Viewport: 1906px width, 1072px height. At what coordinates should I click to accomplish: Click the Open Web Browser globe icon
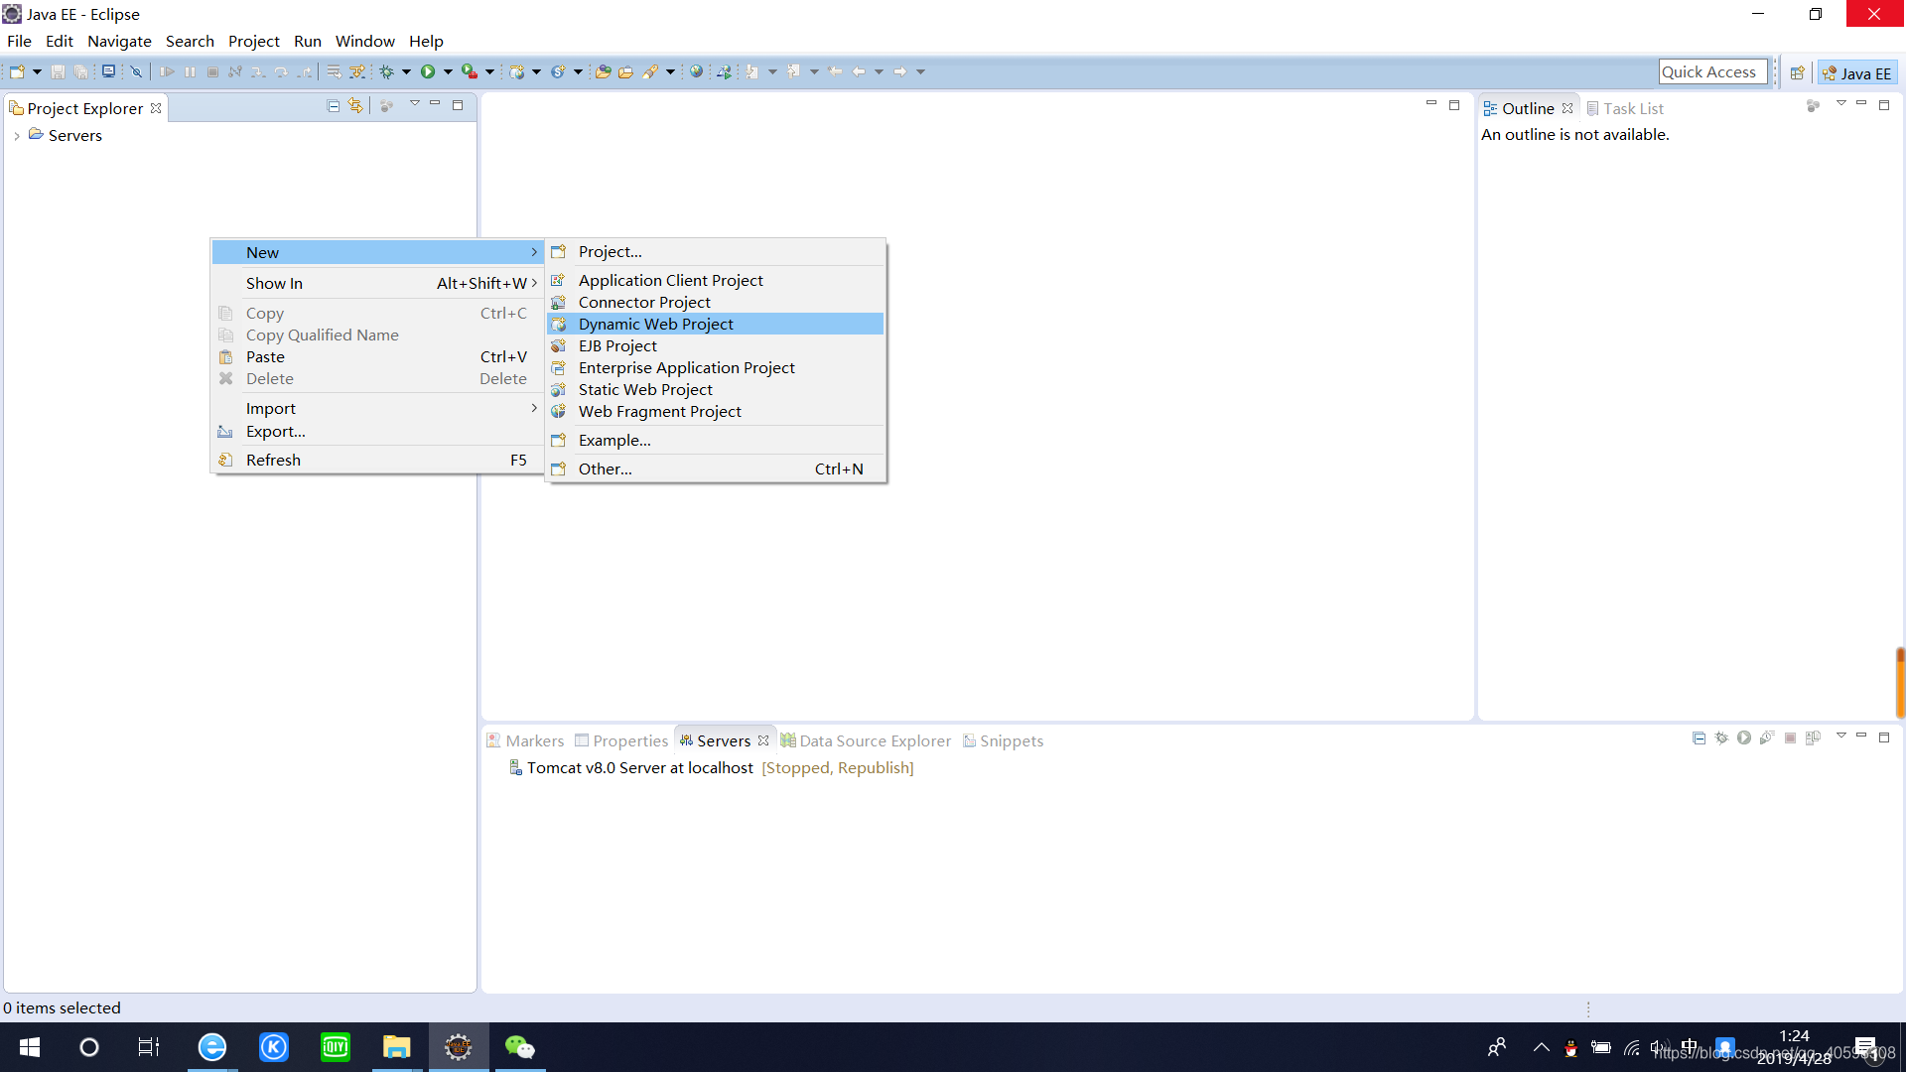[x=697, y=71]
